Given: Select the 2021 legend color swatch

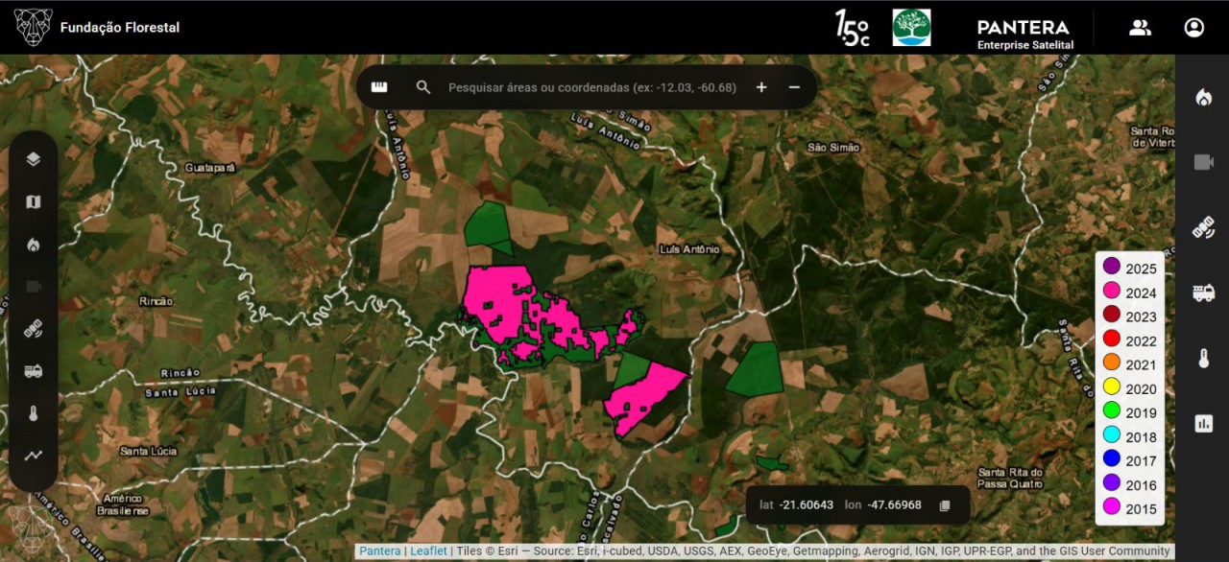Looking at the screenshot, I should 1112,363.
